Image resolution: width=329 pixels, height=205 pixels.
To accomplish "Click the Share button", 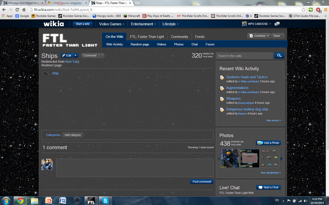I will 278,36.
